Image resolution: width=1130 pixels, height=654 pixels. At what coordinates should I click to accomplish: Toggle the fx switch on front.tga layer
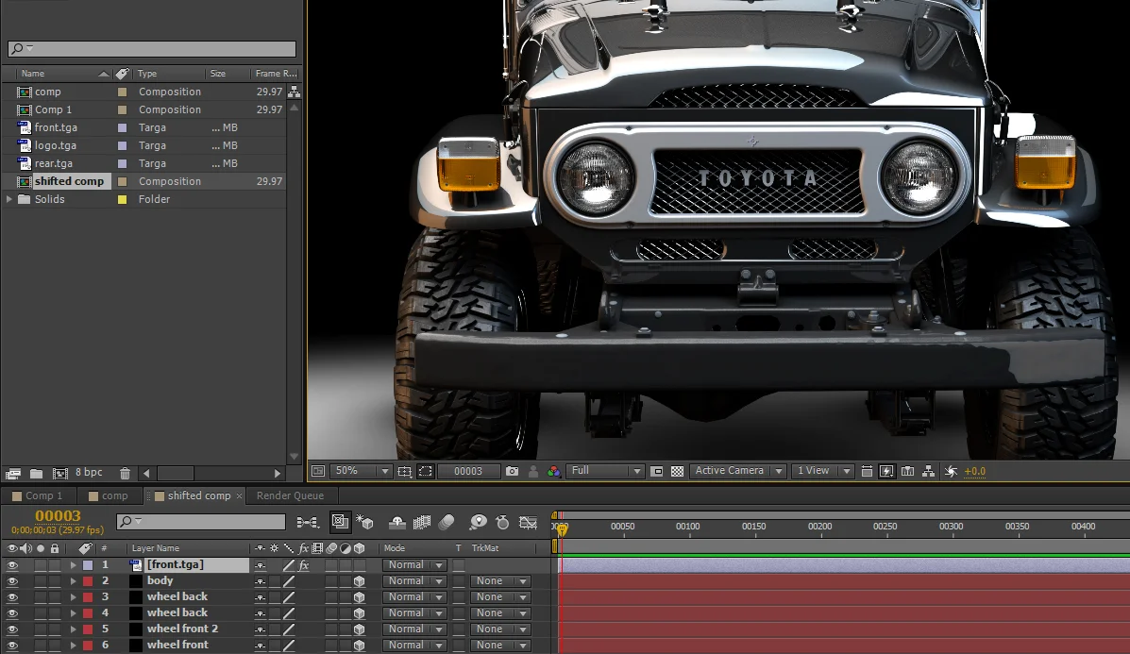click(303, 565)
